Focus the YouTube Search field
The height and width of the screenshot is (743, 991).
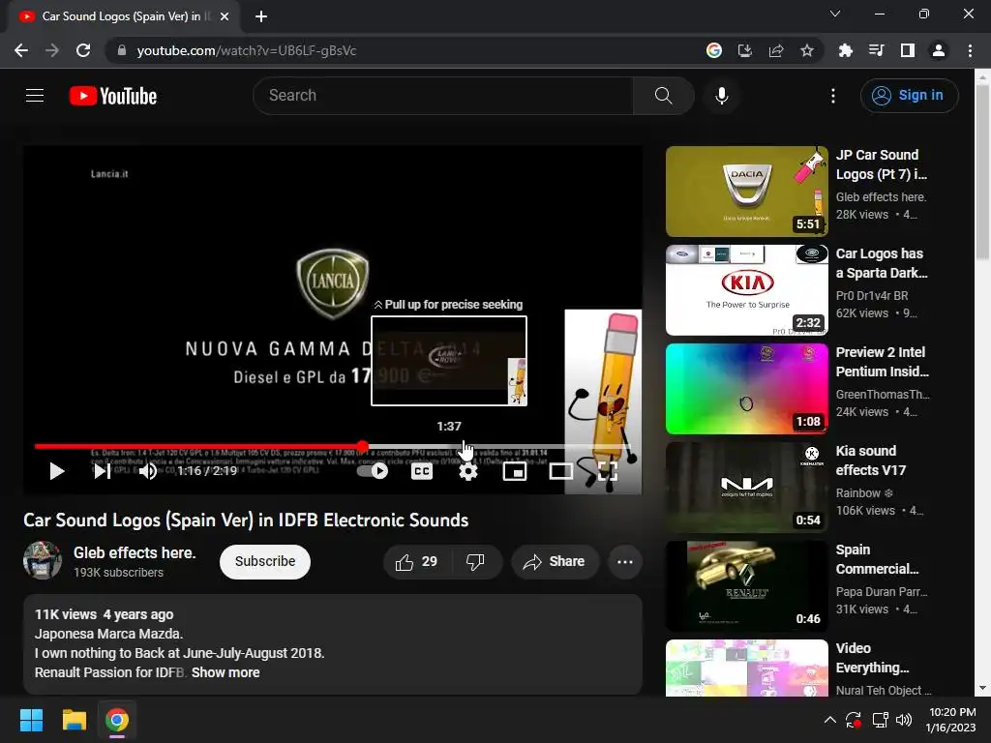(x=443, y=96)
